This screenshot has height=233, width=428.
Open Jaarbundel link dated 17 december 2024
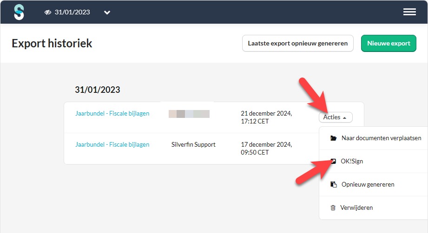point(112,144)
